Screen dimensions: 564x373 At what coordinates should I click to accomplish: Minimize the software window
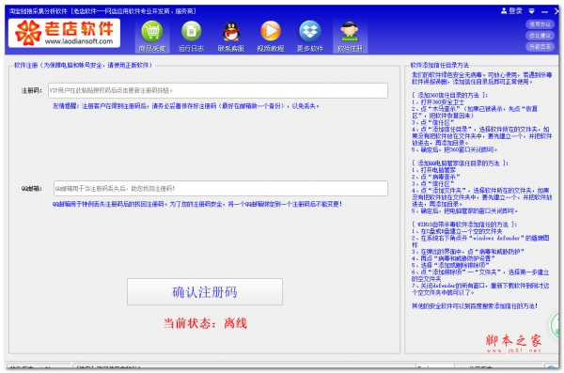[x=544, y=12]
